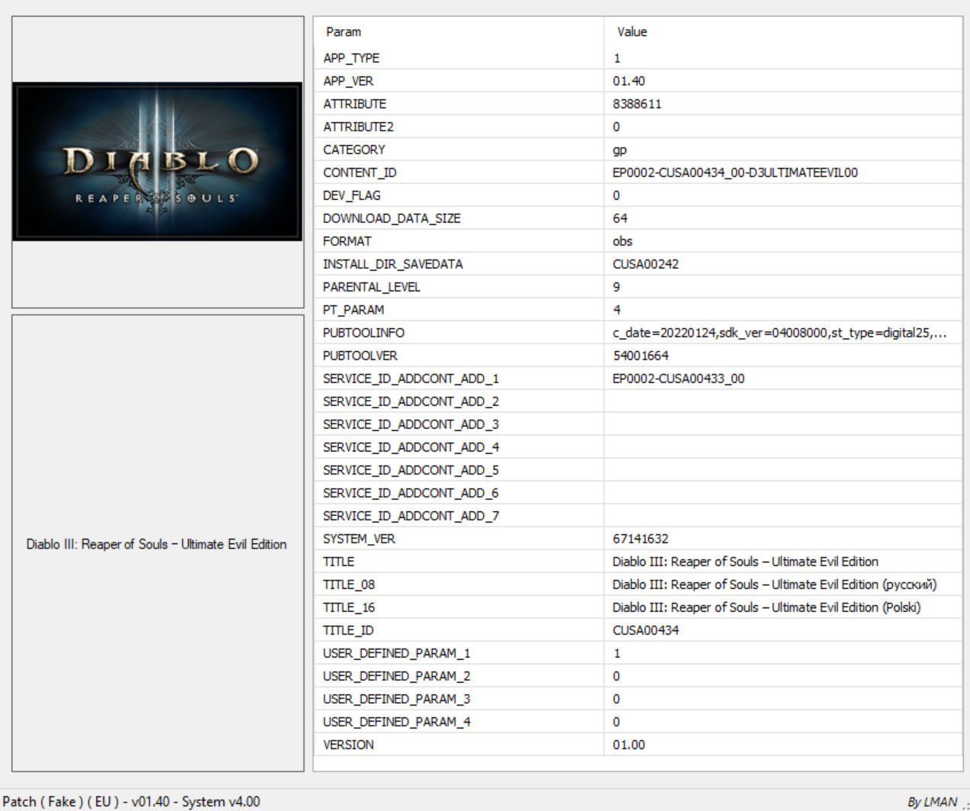970x811 pixels.
Task: Click the truncated PUBTOOLINFO value starting with c_date
Action: coord(778,333)
